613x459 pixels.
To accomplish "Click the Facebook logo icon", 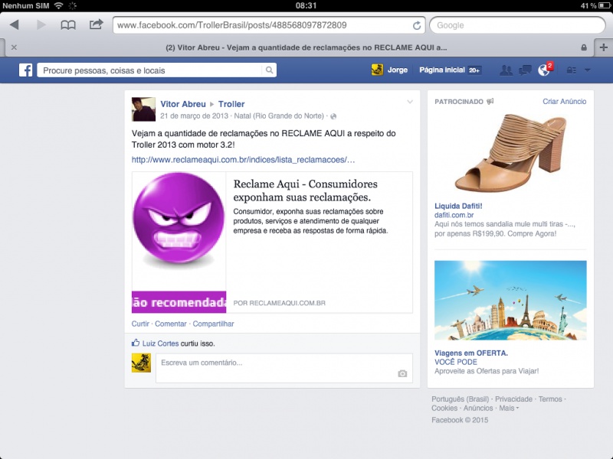I will [26, 70].
